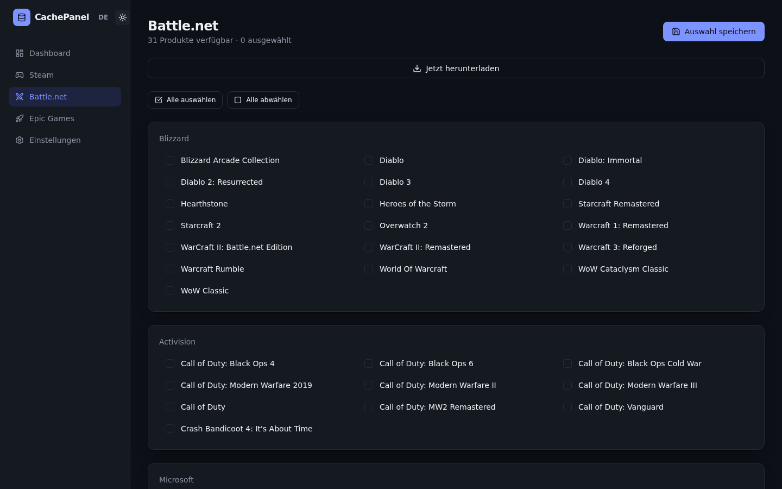Click the CachePanel app name
This screenshot has width=782, height=489.
point(62,17)
